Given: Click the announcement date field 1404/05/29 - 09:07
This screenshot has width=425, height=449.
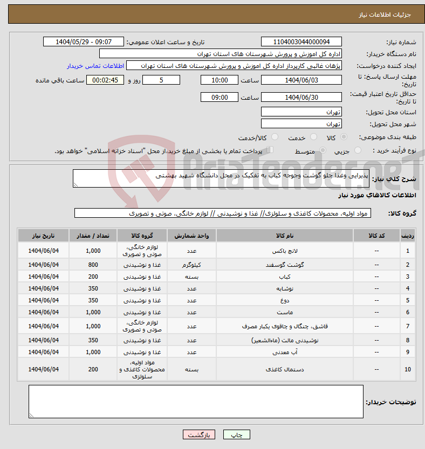Looking at the screenshot, I should pos(84,42).
